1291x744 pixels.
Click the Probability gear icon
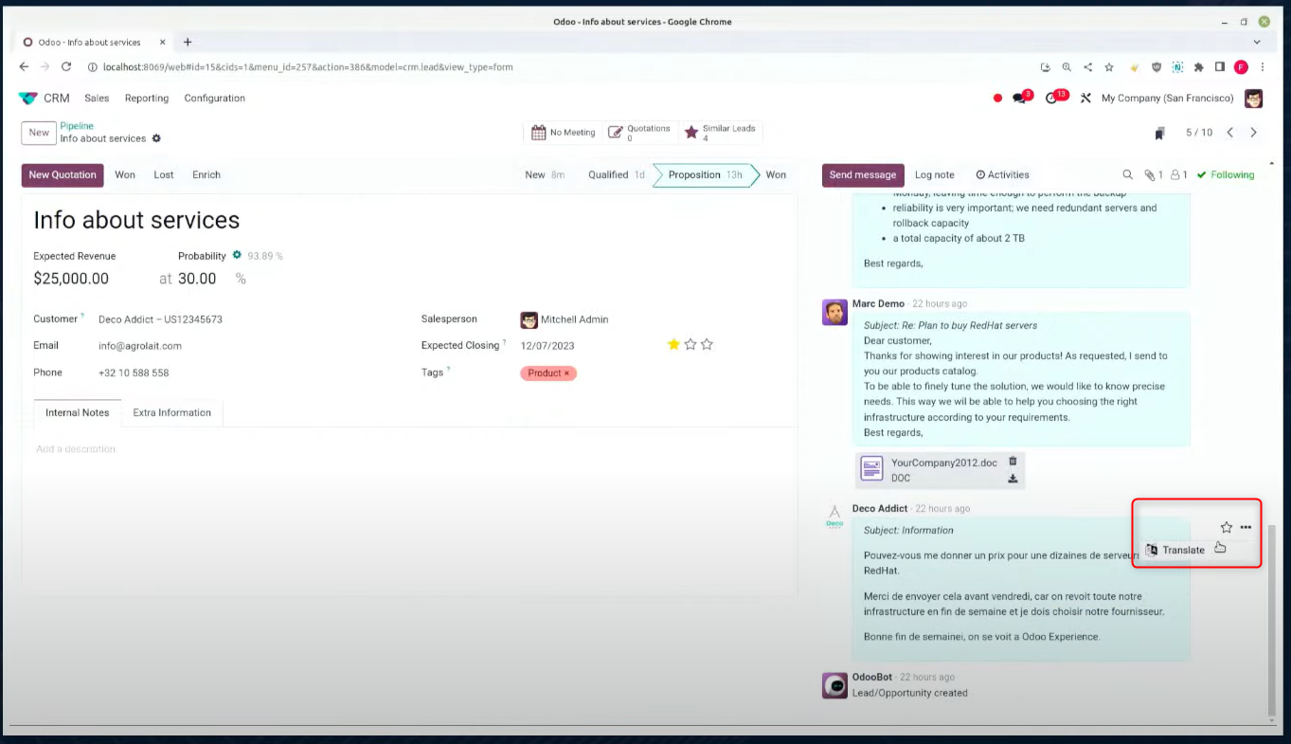click(x=237, y=255)
